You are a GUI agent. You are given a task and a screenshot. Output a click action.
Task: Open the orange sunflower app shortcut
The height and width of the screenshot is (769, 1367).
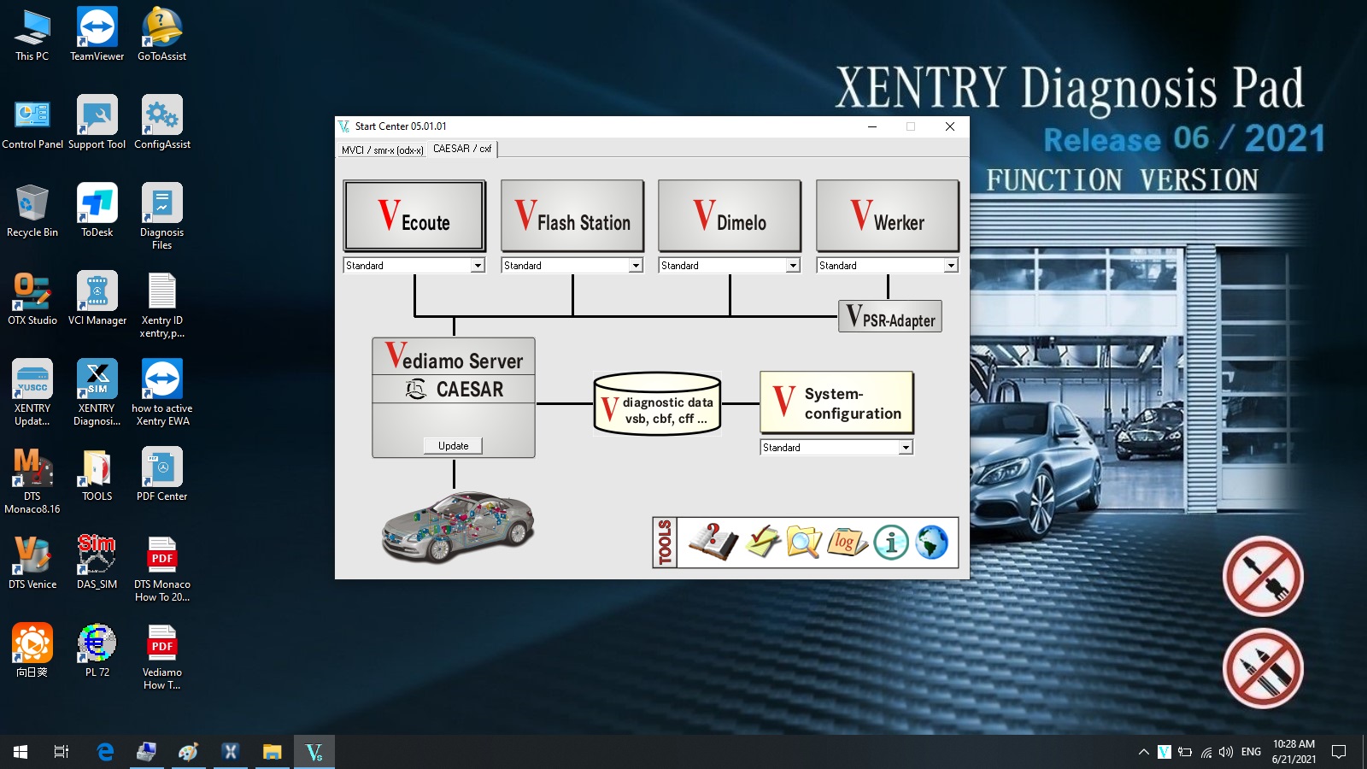pos(32,651)
